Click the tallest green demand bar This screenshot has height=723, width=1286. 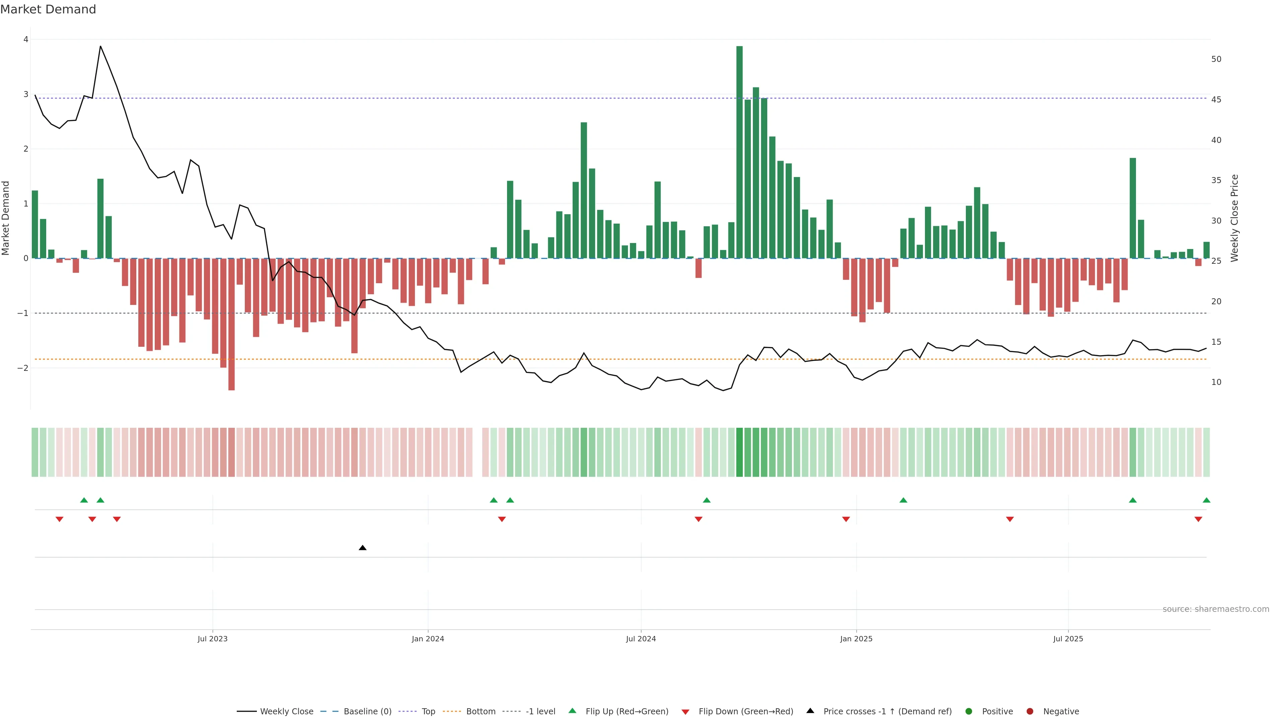pyautogui.click(x=739, y=152)
